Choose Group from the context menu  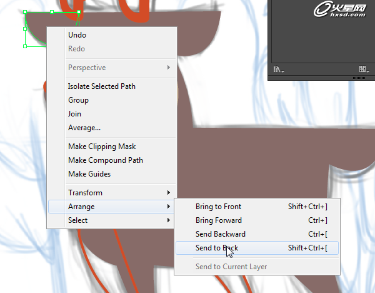tap(112, 100)
